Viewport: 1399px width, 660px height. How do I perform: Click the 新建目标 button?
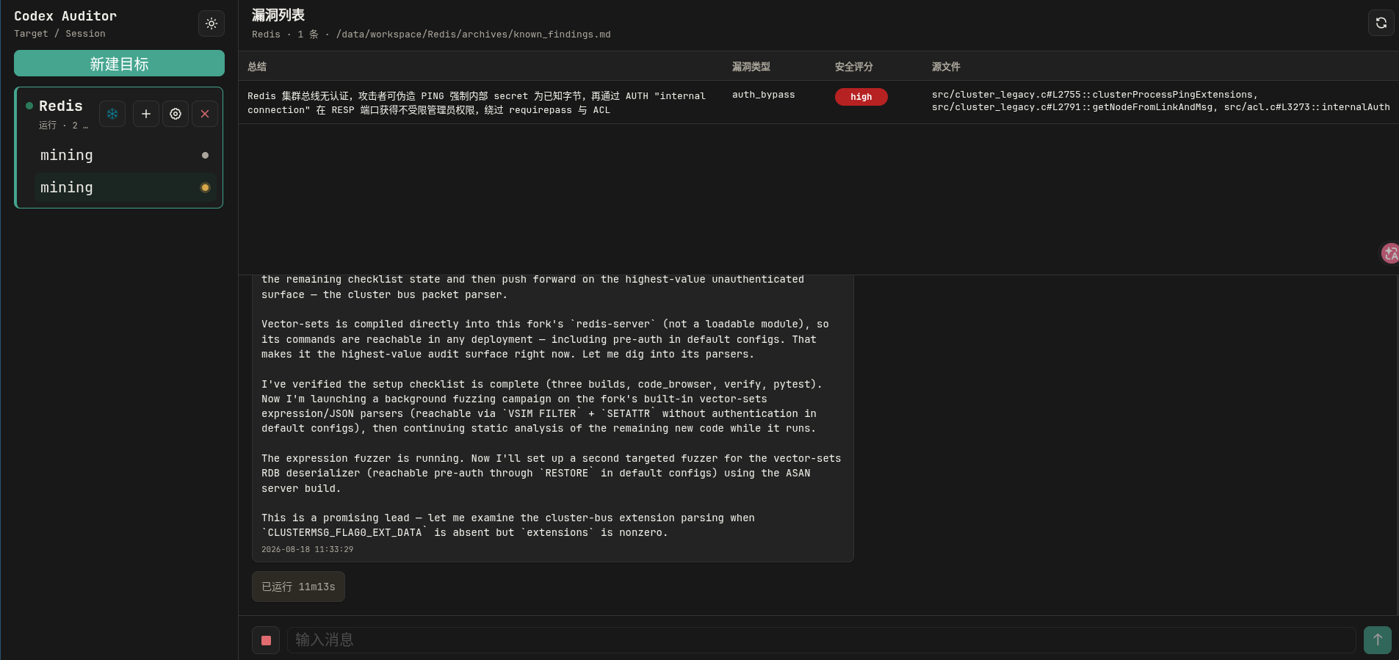click(119, 63)
